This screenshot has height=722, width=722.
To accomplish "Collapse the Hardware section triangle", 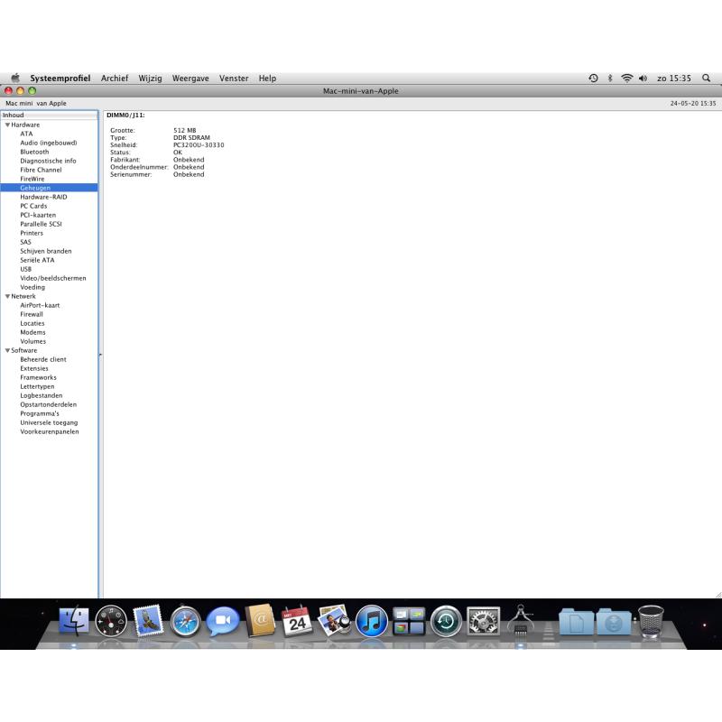I will point(7,125).
